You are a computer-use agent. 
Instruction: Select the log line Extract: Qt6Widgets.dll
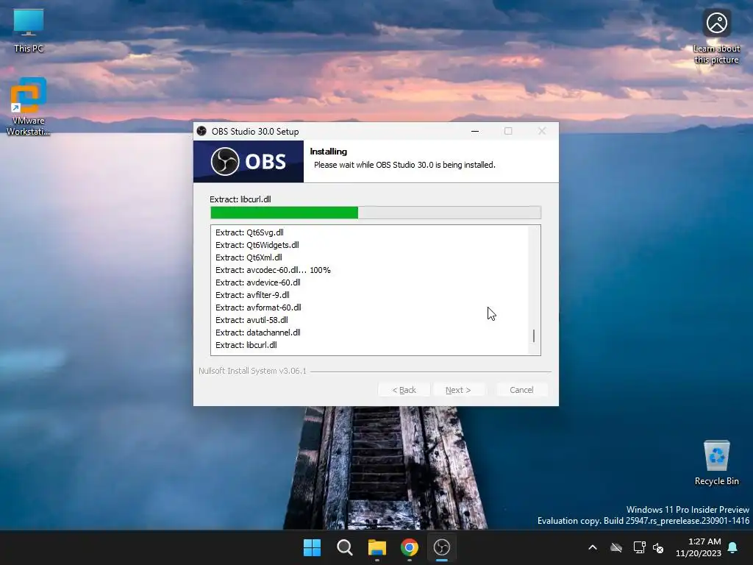click(257, 245)
